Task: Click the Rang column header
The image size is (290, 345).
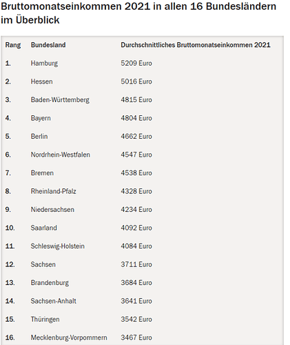Action: [13, 45]
